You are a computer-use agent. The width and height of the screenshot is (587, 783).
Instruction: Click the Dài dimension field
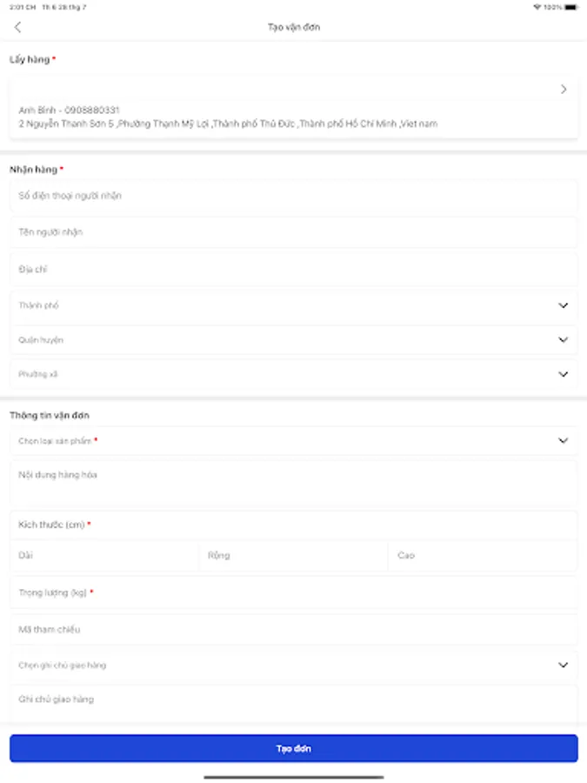[104, 555]
